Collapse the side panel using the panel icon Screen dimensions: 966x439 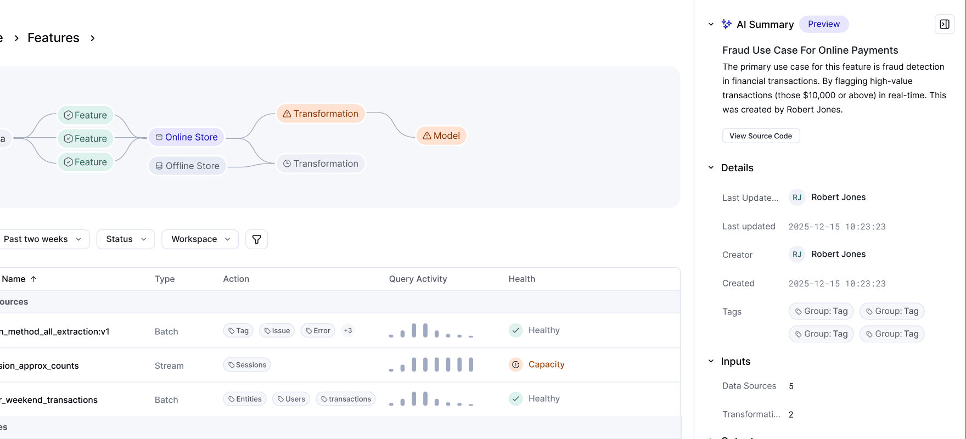click(x=945, y=24)
